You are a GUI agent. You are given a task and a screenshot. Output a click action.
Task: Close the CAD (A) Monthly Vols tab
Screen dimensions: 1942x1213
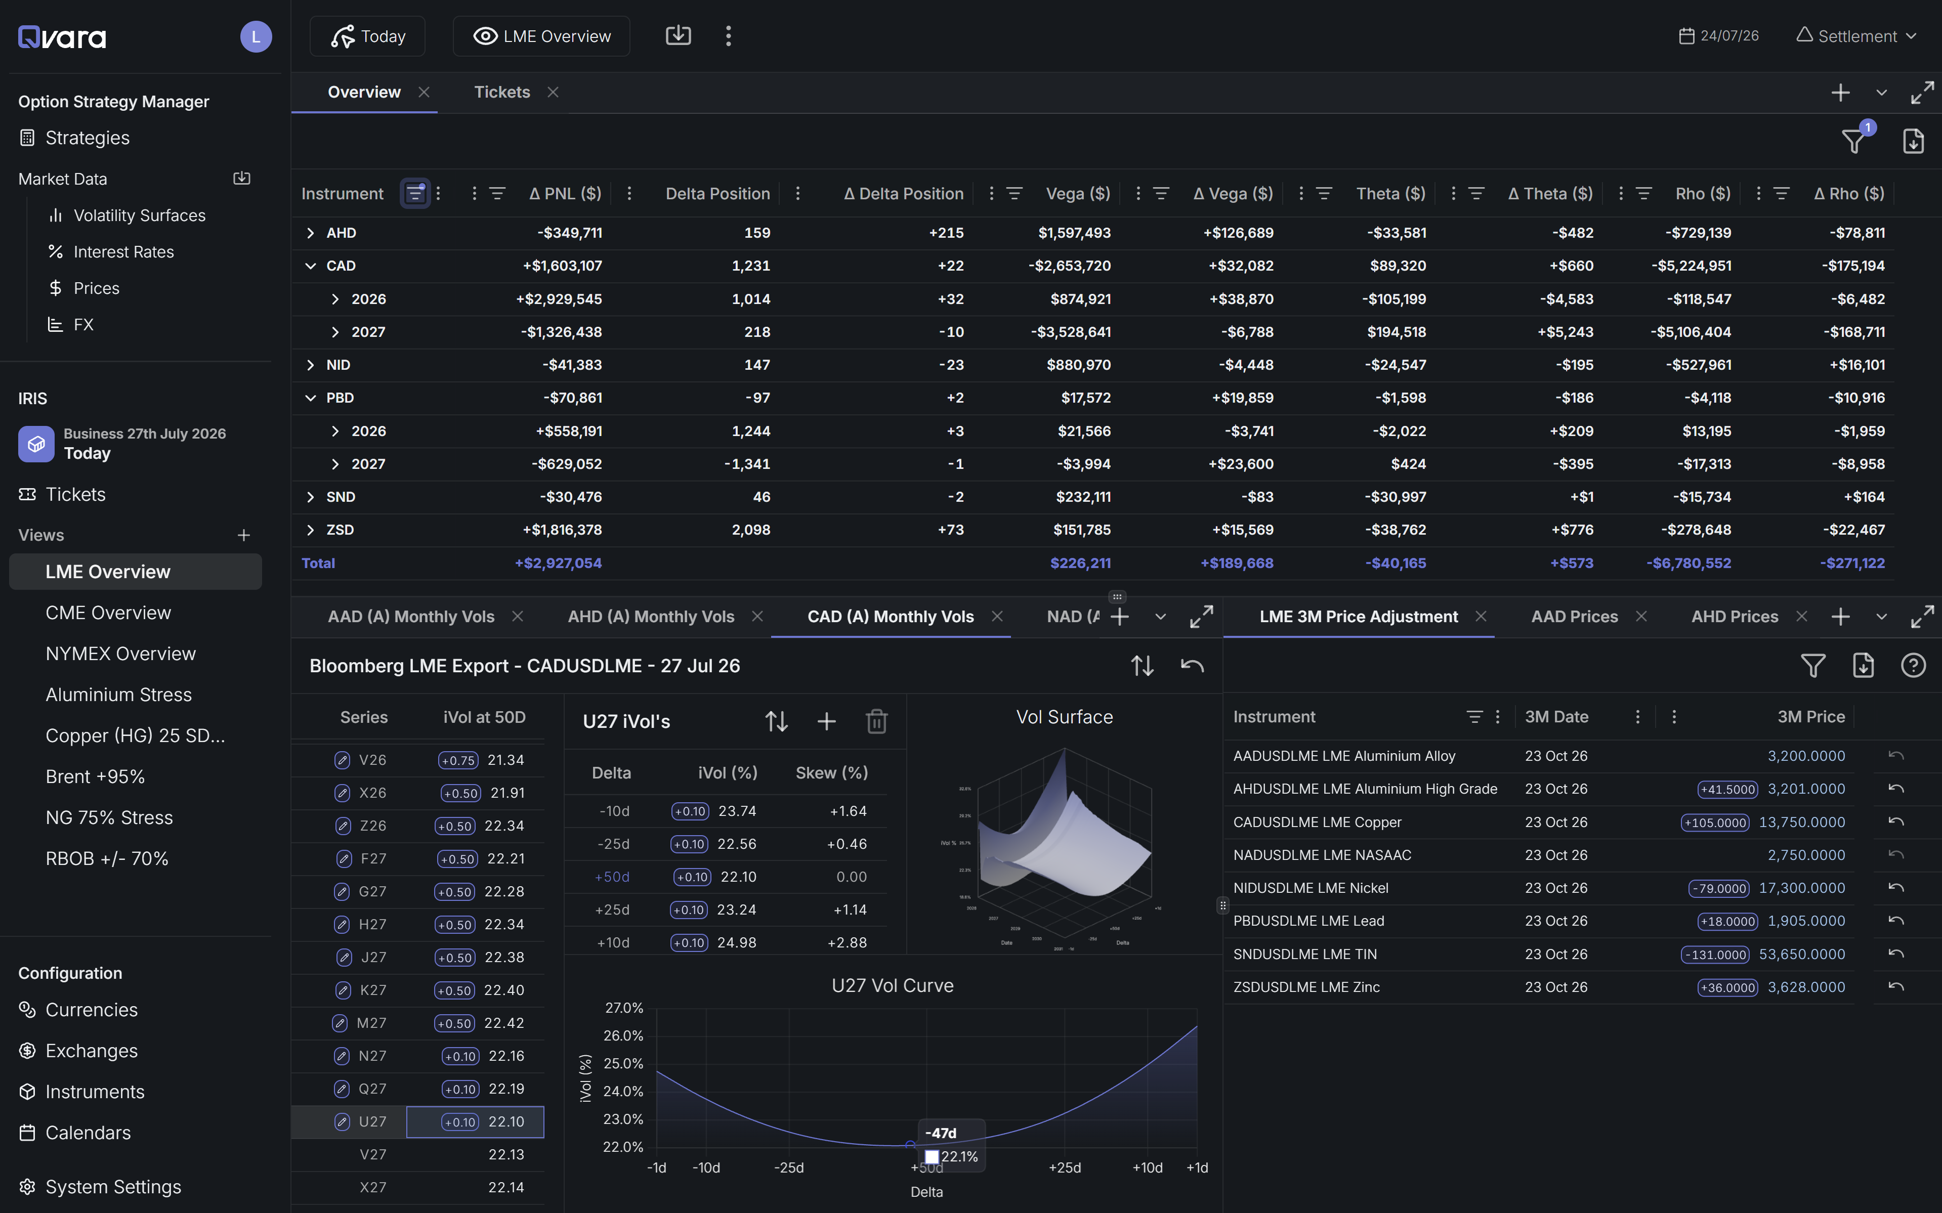[x=997, y=616]
